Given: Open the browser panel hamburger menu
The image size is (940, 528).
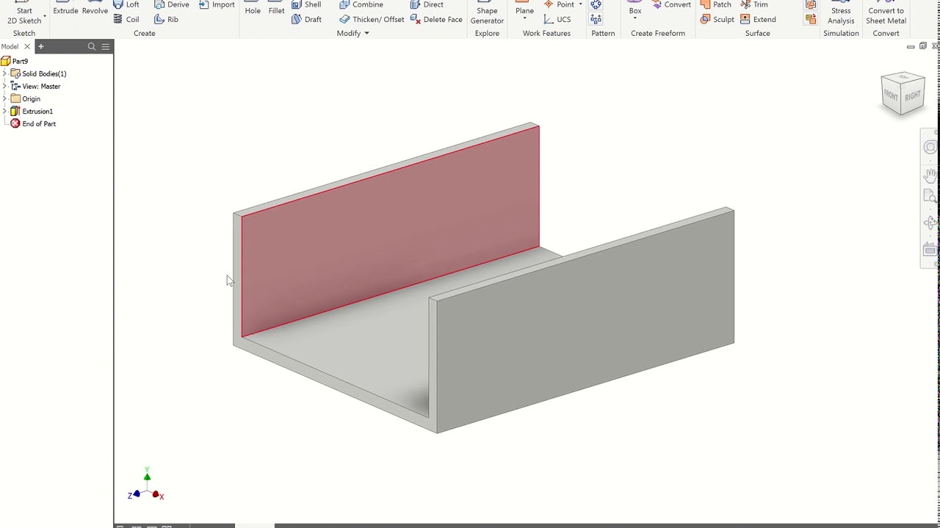Looking at the screenshot, I should point(106,46).
